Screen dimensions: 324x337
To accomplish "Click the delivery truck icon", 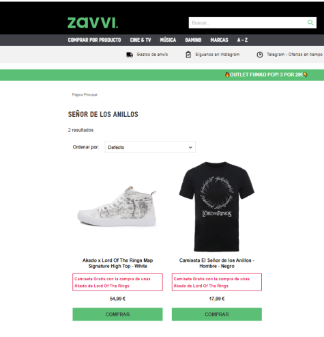I will (130, 55).
